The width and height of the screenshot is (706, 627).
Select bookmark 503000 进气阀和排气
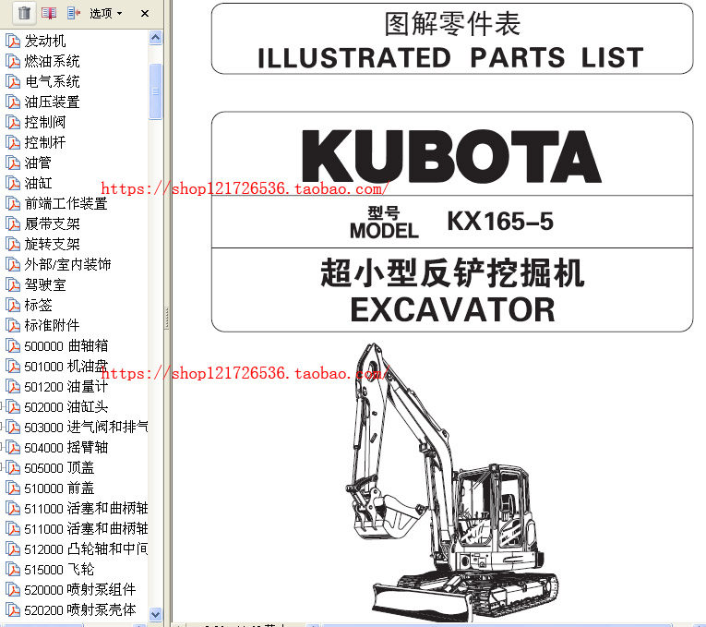pos(86,427)
